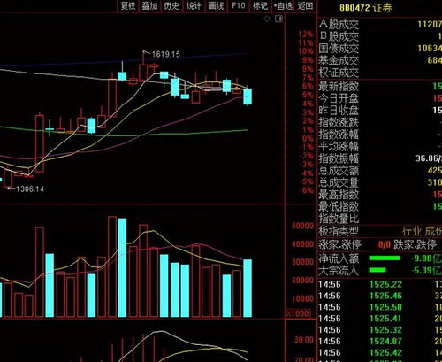The width and height of the screenshot is (442, 362).
Task: Click the X1000 volume scale label
Action: point(298,313)
